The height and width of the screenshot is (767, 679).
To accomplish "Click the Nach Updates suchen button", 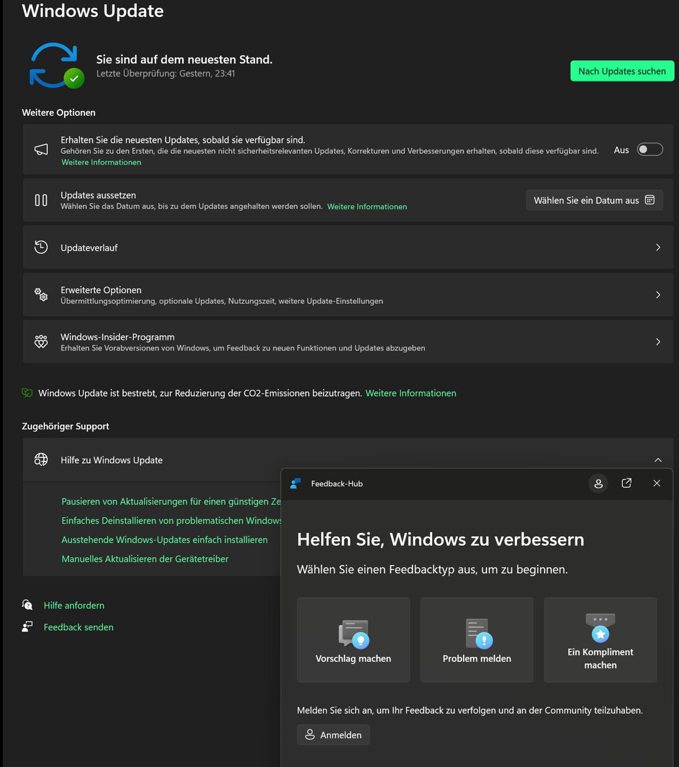I will [622, 71].
